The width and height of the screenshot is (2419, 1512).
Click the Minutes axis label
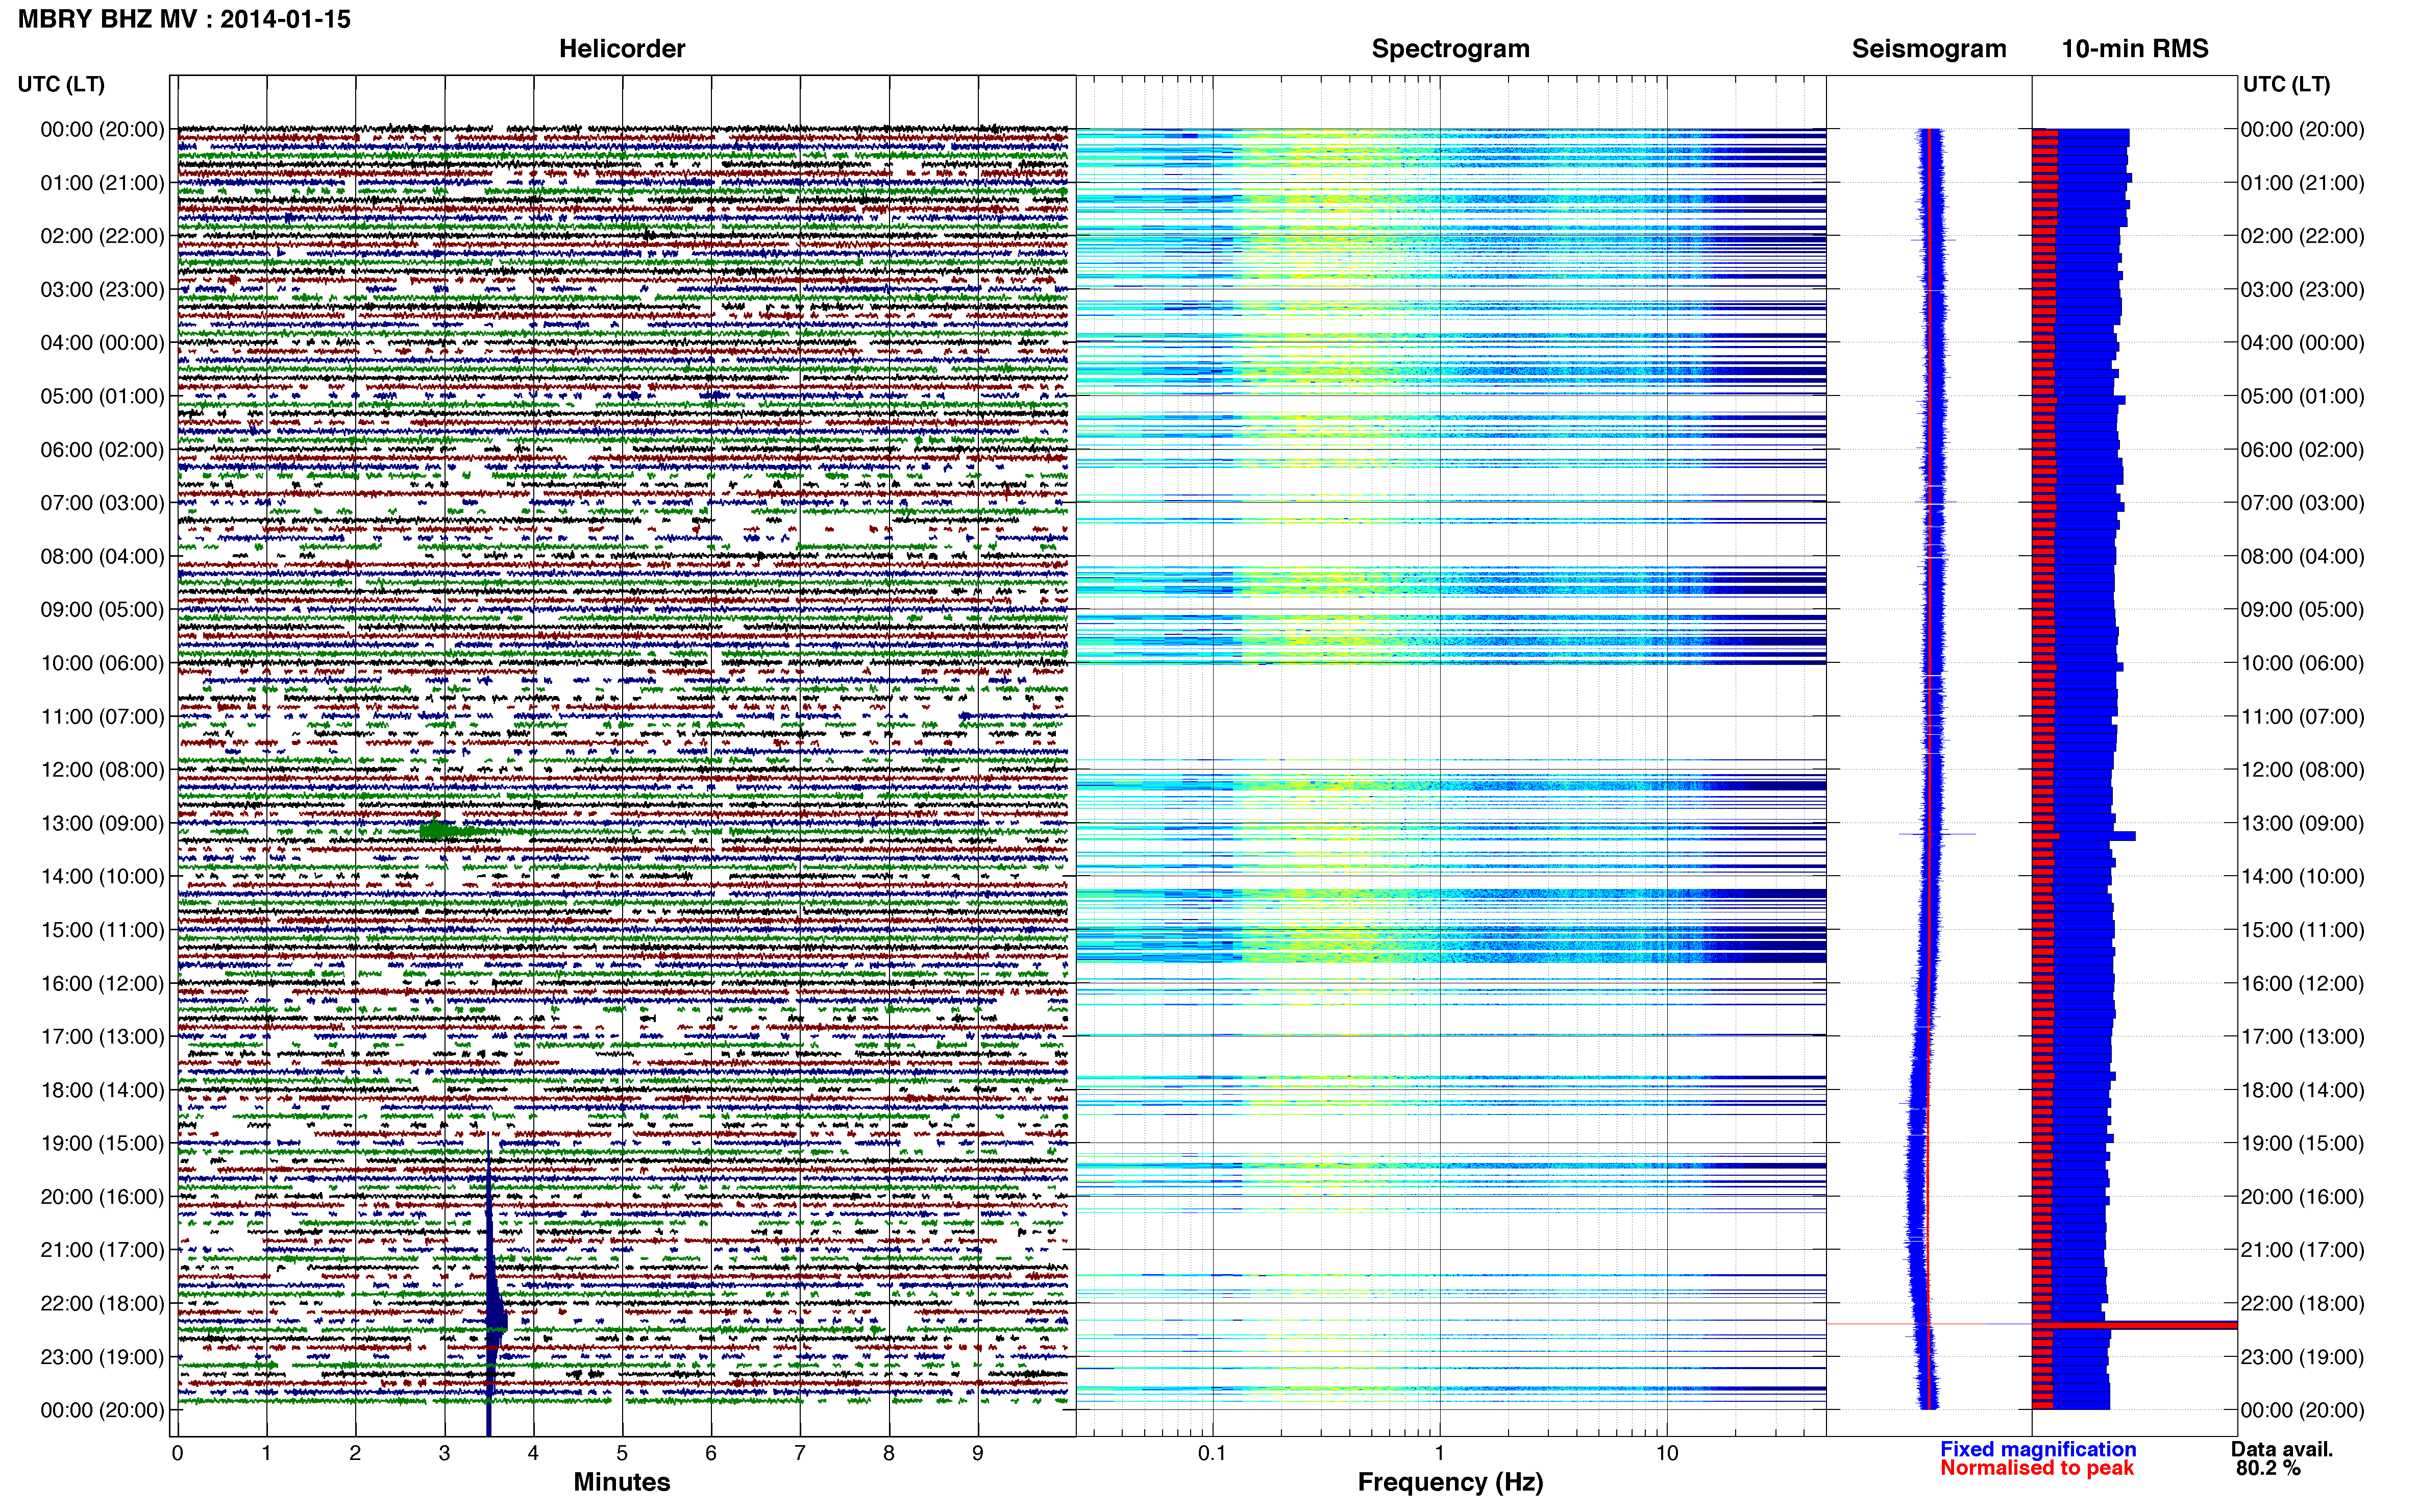pos(621,1482)
